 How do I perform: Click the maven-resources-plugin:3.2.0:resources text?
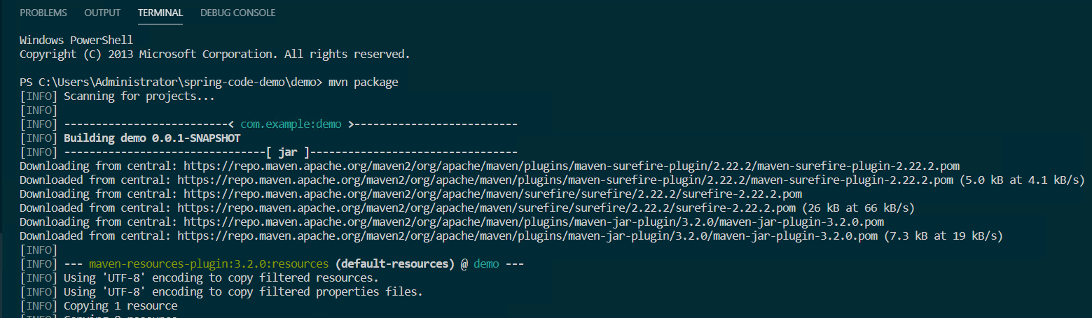209,264
